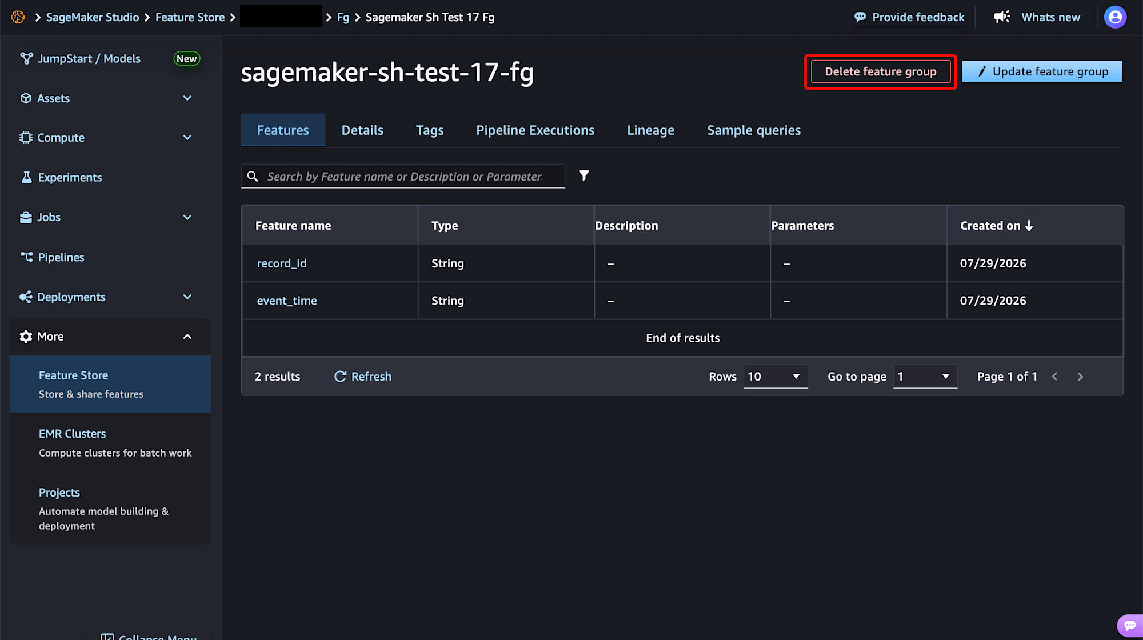Click the pencil icon on Update feature group
Screen dimensions: 1143x640
pos(982,71)
